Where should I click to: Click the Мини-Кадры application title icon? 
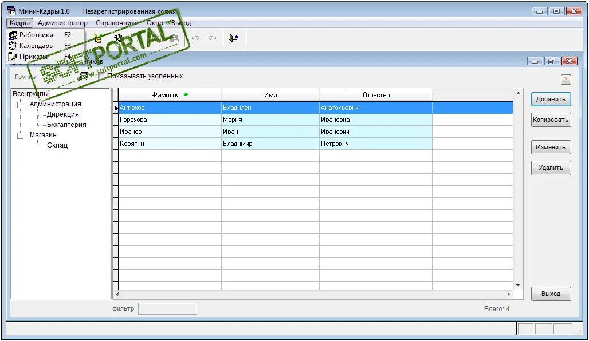point(11,11)
